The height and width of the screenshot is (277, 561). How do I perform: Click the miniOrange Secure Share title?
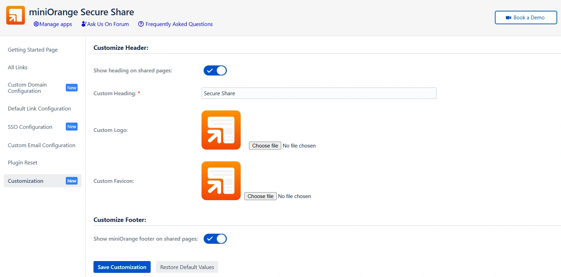(x=81, y=12)
